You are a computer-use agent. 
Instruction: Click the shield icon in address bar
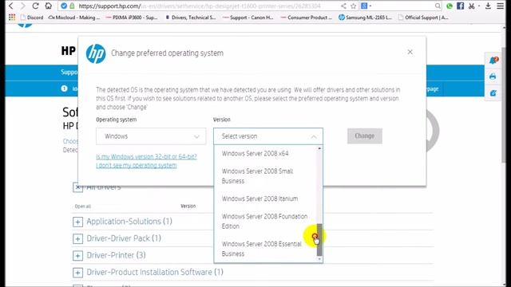64,6
